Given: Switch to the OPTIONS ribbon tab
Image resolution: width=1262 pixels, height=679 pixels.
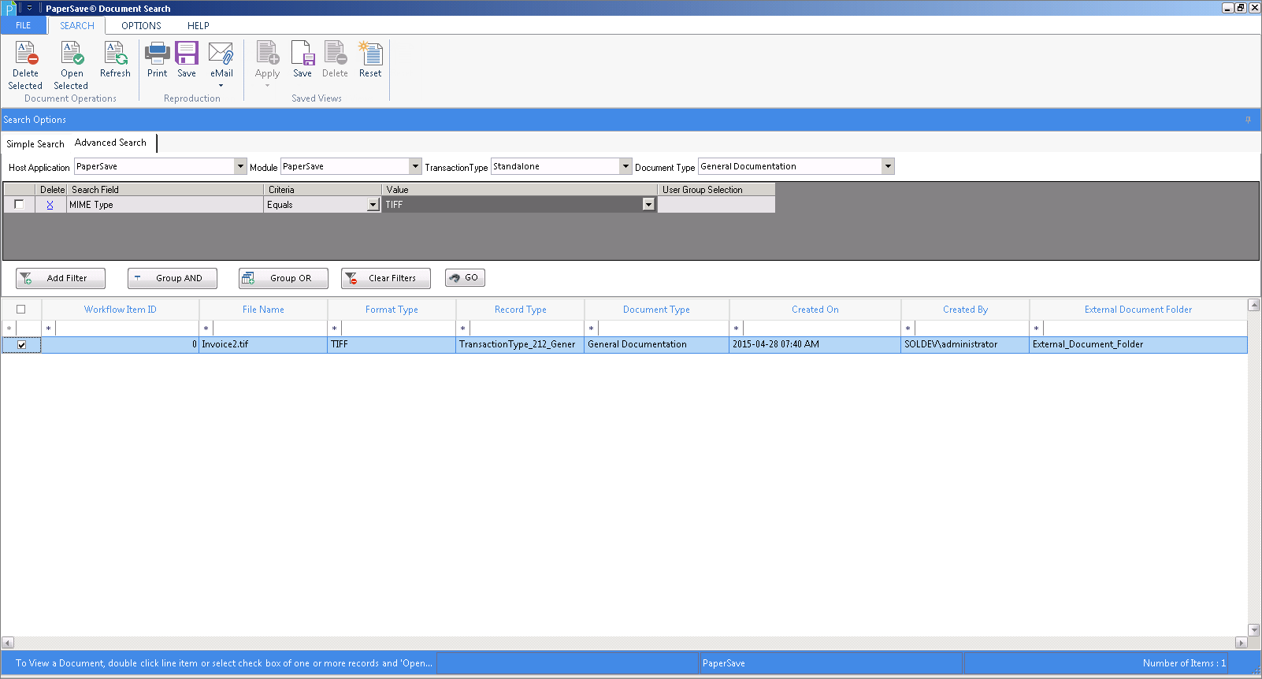Looking at the screenshot, I should tap(141, 25).
